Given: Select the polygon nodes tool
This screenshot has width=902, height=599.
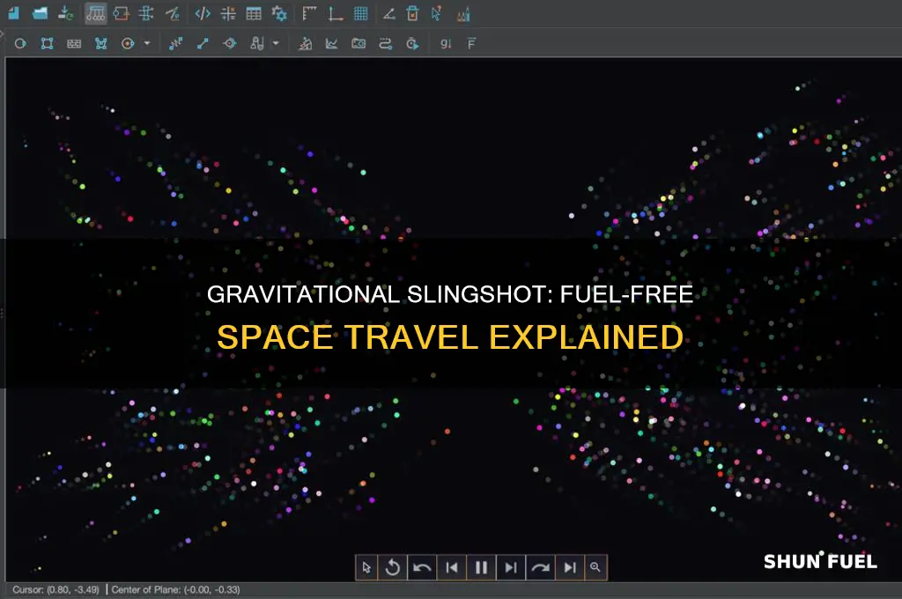Looking at the screenshot, I should [101, 44].
